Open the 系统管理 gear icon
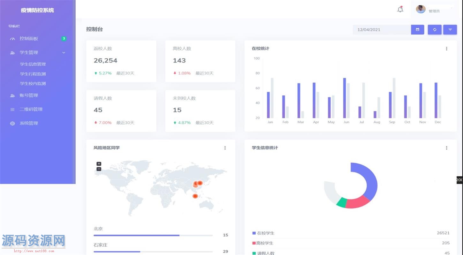The image size is (463, 255). point(12,123)
